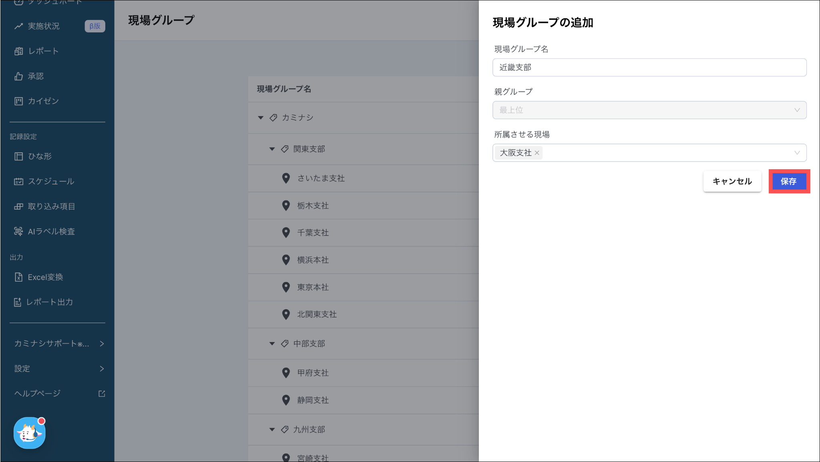Click the Excel変換 file icon
Screen dimensions: 820x462
click(x=18, y=277)
